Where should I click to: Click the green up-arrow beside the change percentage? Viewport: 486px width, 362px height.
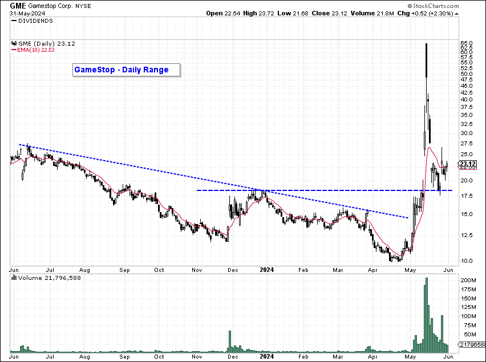coord(457,14)
